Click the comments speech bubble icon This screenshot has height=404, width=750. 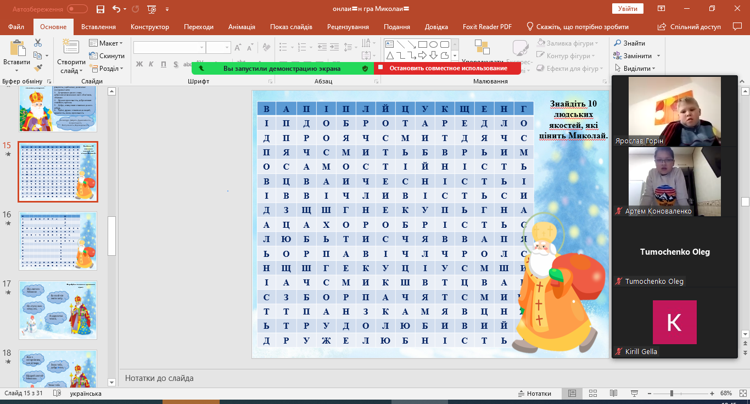737,26
